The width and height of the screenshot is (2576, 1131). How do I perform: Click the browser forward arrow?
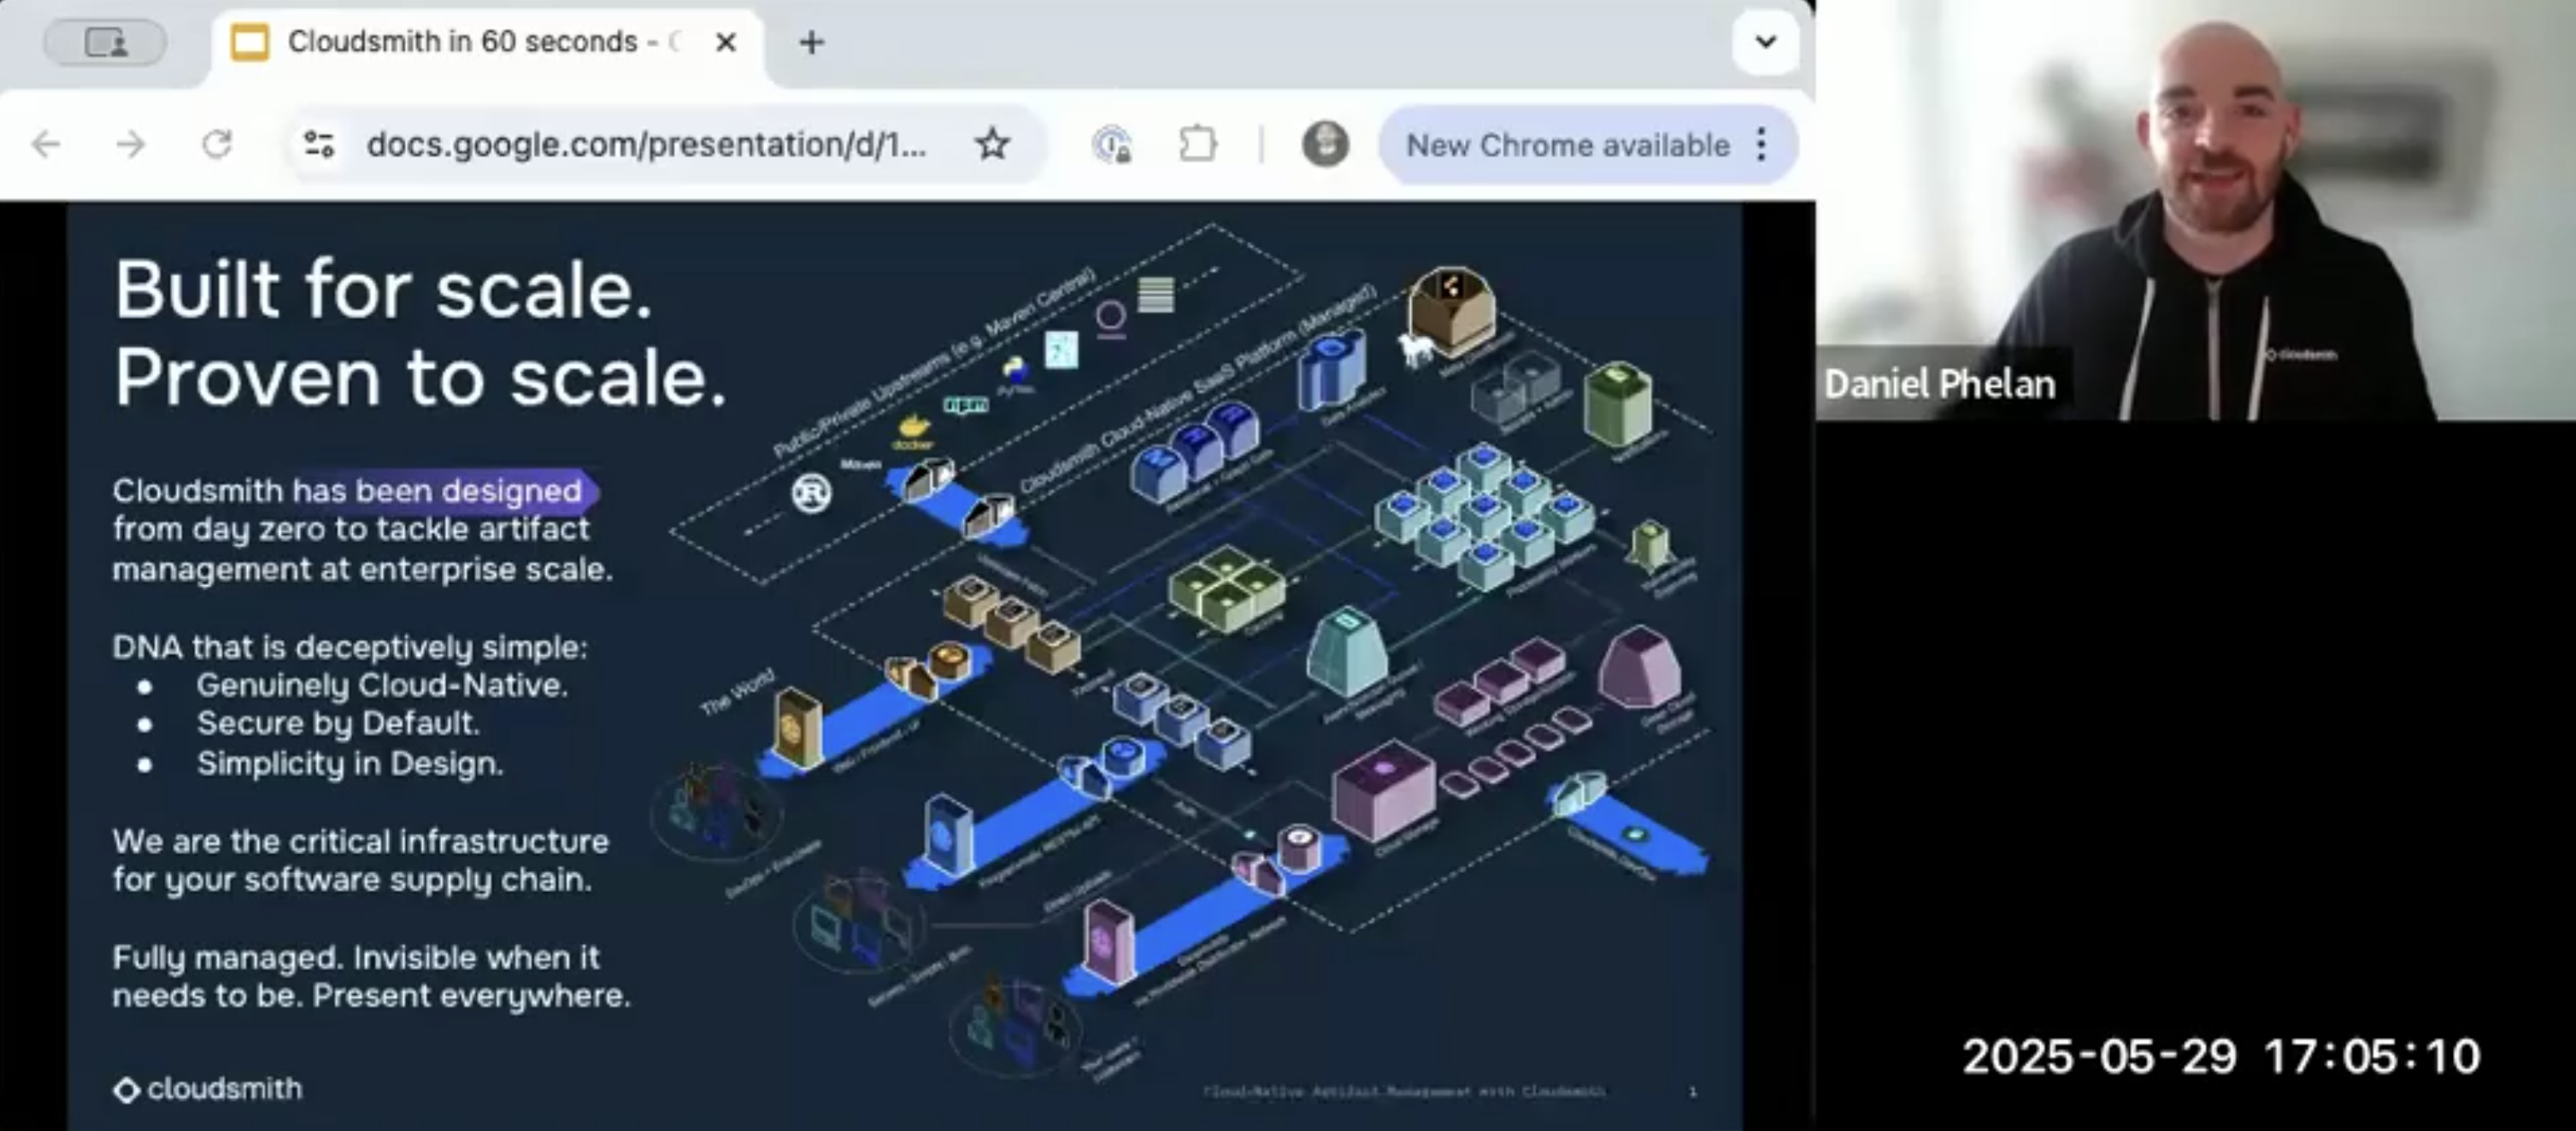coord(131,145)
